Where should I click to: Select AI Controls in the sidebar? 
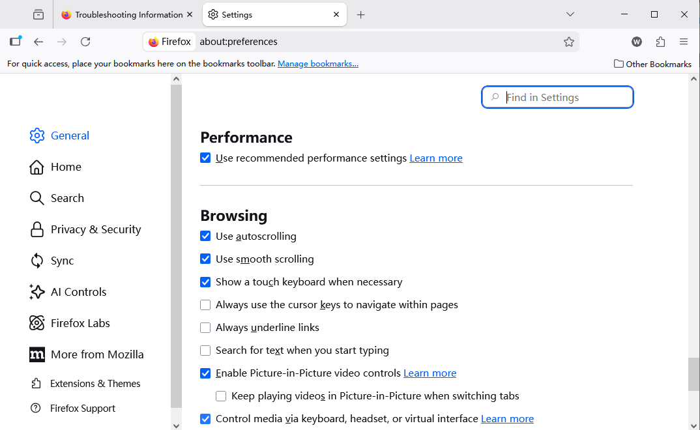(x=79, y=292)
